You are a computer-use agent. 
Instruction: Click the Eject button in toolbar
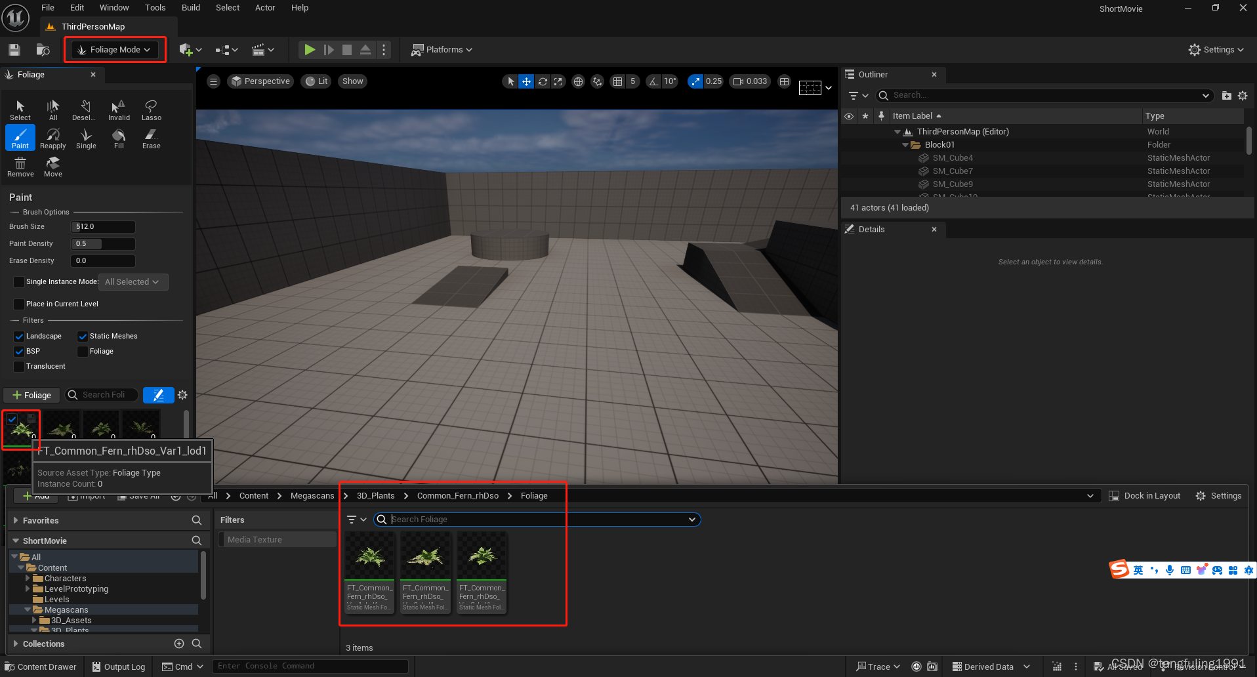point(365,50)
